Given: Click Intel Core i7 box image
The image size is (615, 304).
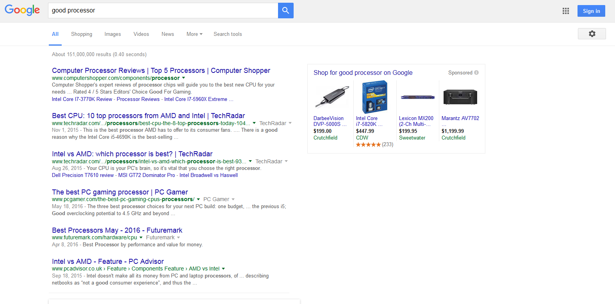Looking at the screenshot, I should click(375, 97).
